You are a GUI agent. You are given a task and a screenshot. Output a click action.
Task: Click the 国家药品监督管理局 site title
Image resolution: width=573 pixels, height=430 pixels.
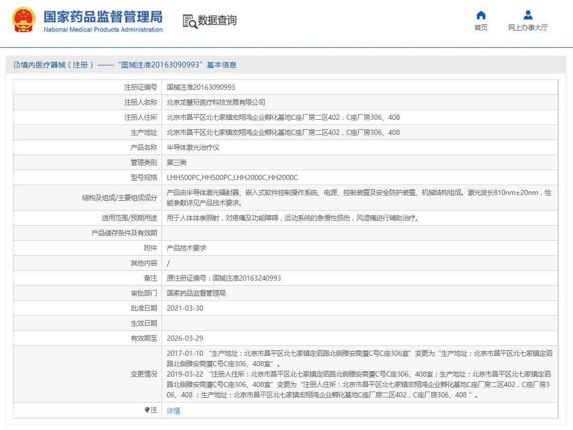point(103,16)
